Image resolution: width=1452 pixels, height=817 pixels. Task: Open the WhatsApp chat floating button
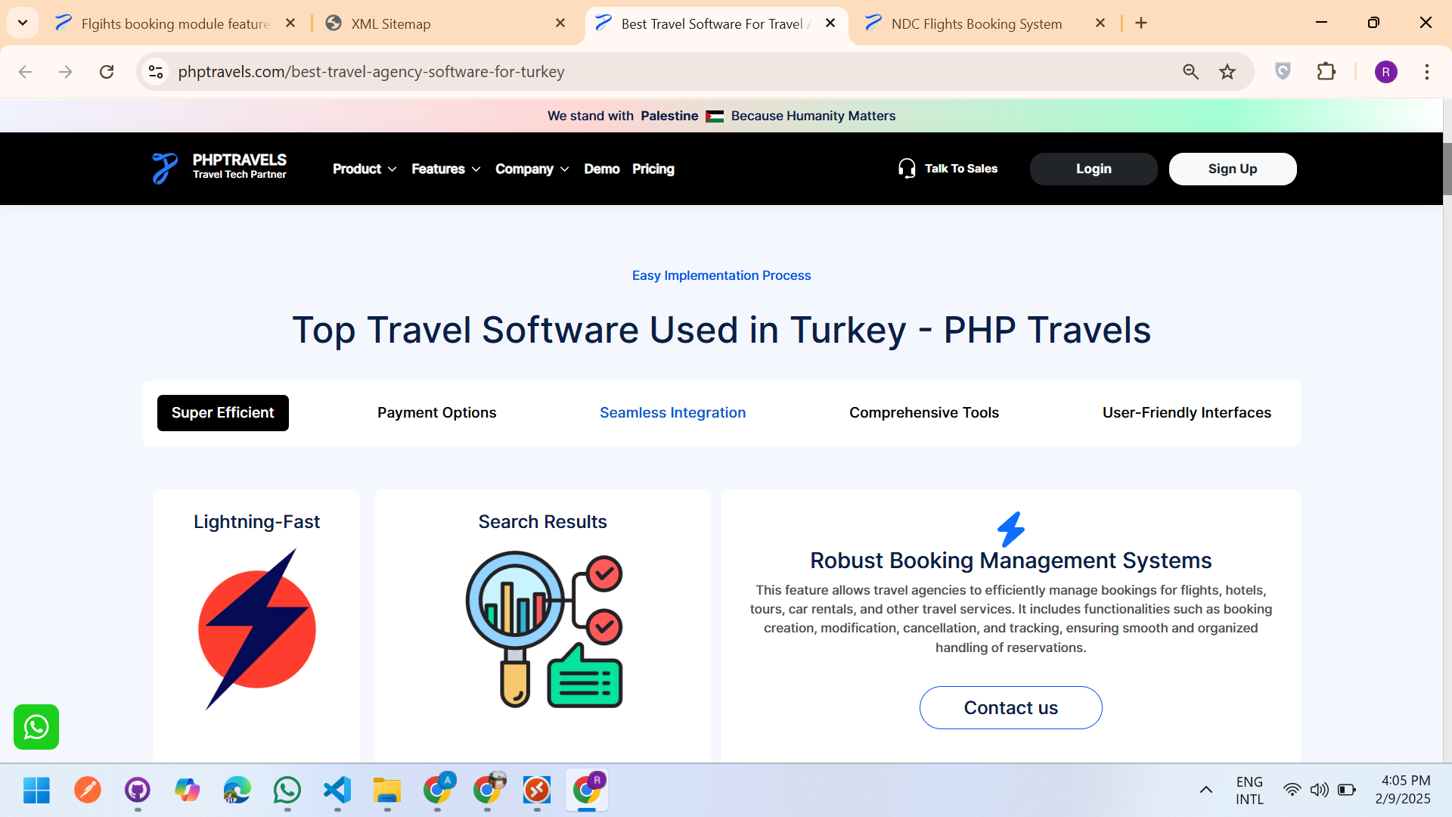click(36, 727)
